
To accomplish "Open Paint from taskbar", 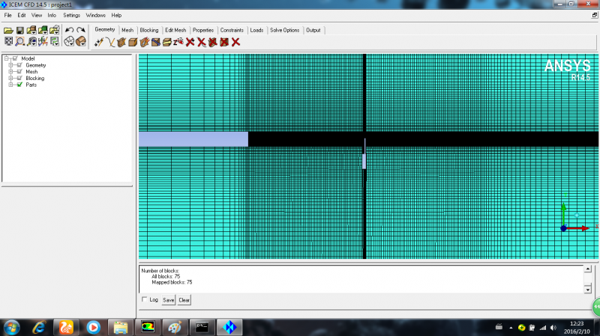I will [x=175, y=328].
